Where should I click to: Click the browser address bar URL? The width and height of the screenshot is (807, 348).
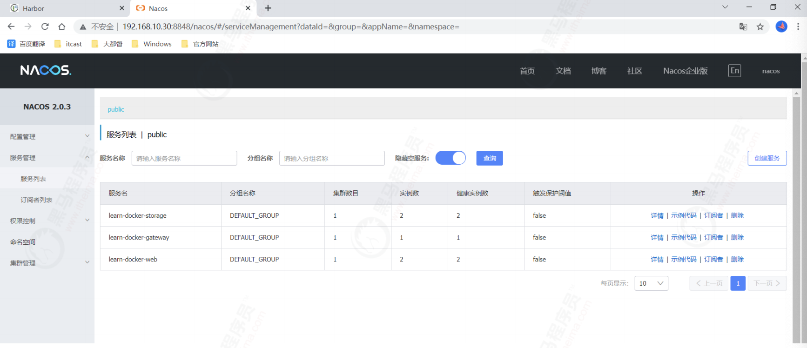click(291, 27)
